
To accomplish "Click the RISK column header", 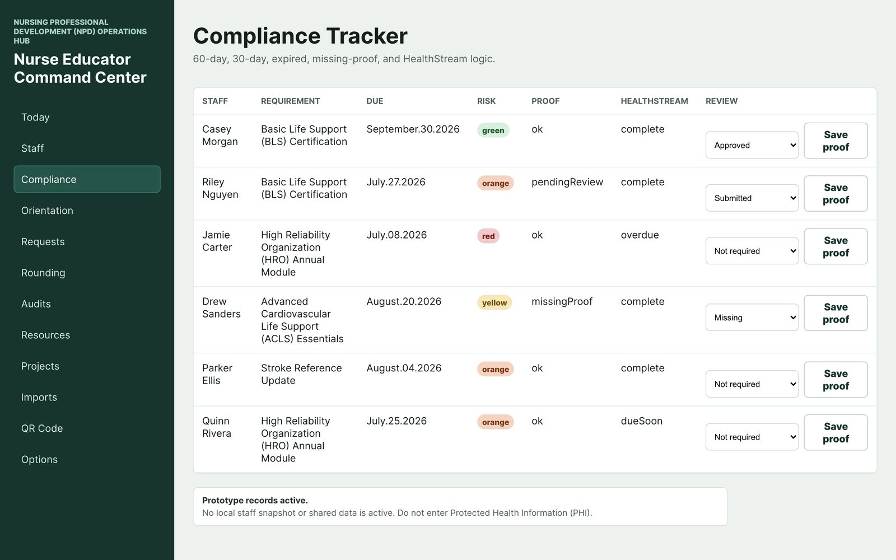I will [486, 101].
